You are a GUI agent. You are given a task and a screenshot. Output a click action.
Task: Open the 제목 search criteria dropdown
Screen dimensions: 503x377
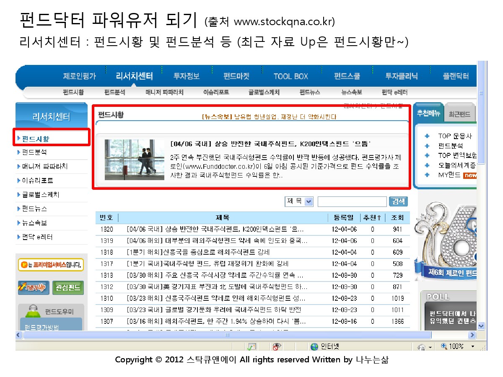click(x=309, y=201)
